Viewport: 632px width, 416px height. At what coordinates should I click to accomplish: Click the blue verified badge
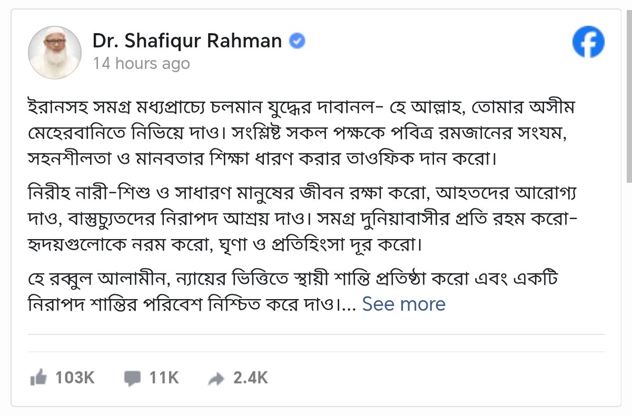coord(298,41)
